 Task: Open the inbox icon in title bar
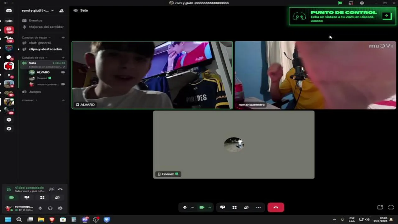pyautogui.click(x=351, y=3)
